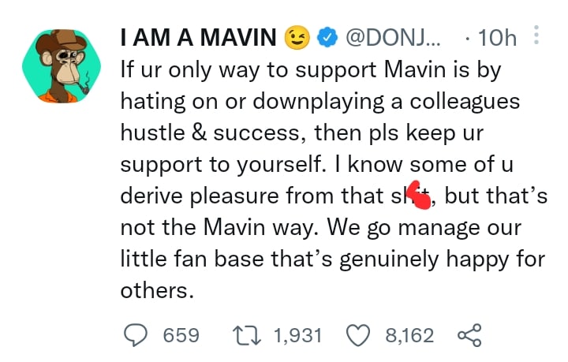Share the tweet via the share icon
The width and height of the screenshot is (568, 362).
(469, 335)
